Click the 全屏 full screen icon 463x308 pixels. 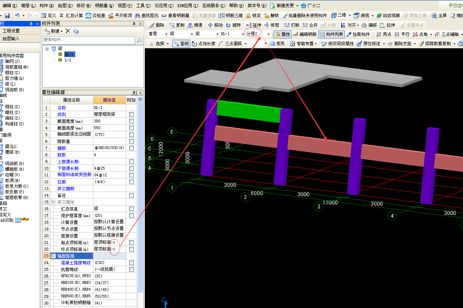pos(434,16)
